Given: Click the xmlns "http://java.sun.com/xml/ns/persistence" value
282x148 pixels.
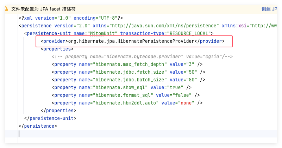Looking at the screenshot, I should pyautogui.click(x=164, y=26).
